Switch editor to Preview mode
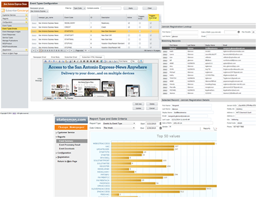Screen dimensions: 265x198 (x=69, y=98)
